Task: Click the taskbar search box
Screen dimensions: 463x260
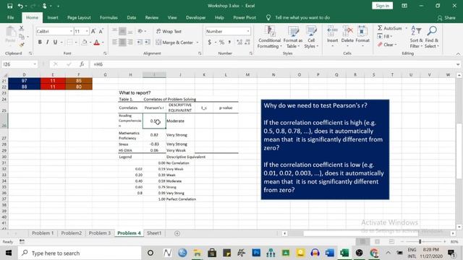Action: pyautogui.click(x=80, y=253)
